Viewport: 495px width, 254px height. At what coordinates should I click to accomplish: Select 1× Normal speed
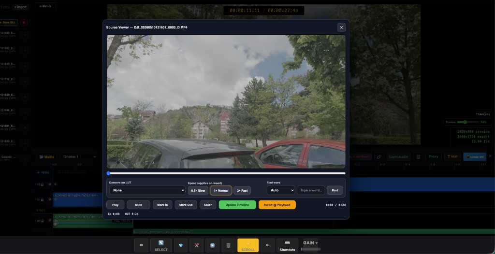pyautogui.click(x=221, y=191)
